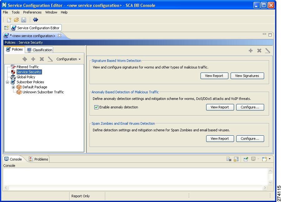Image resolution: width=282 pixels, height=202 pixels.
Task: Expand the Default Package tree node
Action: (13, 87)
